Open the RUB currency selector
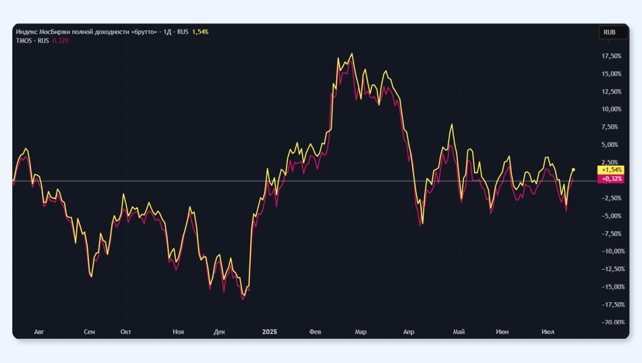The width and height of the screenshot is (642, 363). pyautogui.click(x=614, y=33)
